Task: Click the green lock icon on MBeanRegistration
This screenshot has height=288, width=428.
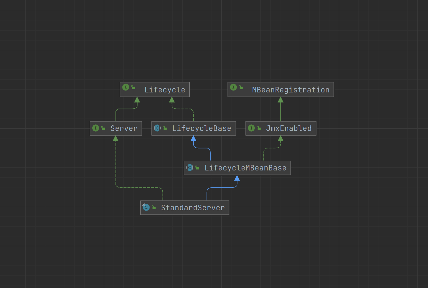Action: (x=241, y=87)
